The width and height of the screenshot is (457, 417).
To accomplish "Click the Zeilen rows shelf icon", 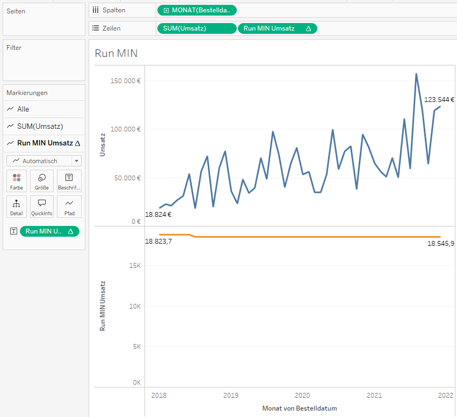I will [96, 28].
